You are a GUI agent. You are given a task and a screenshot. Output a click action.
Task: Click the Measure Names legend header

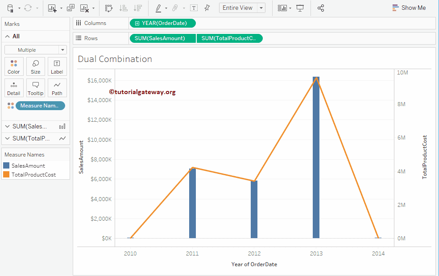25,155
